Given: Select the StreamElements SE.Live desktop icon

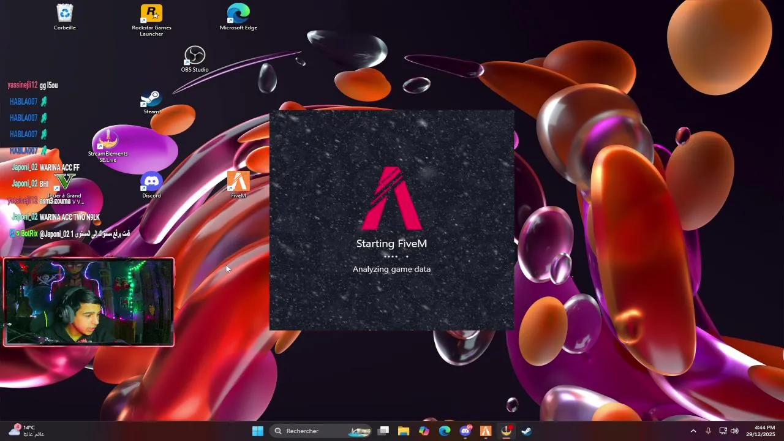Looking at the screenshot, I should coord(108,146).
